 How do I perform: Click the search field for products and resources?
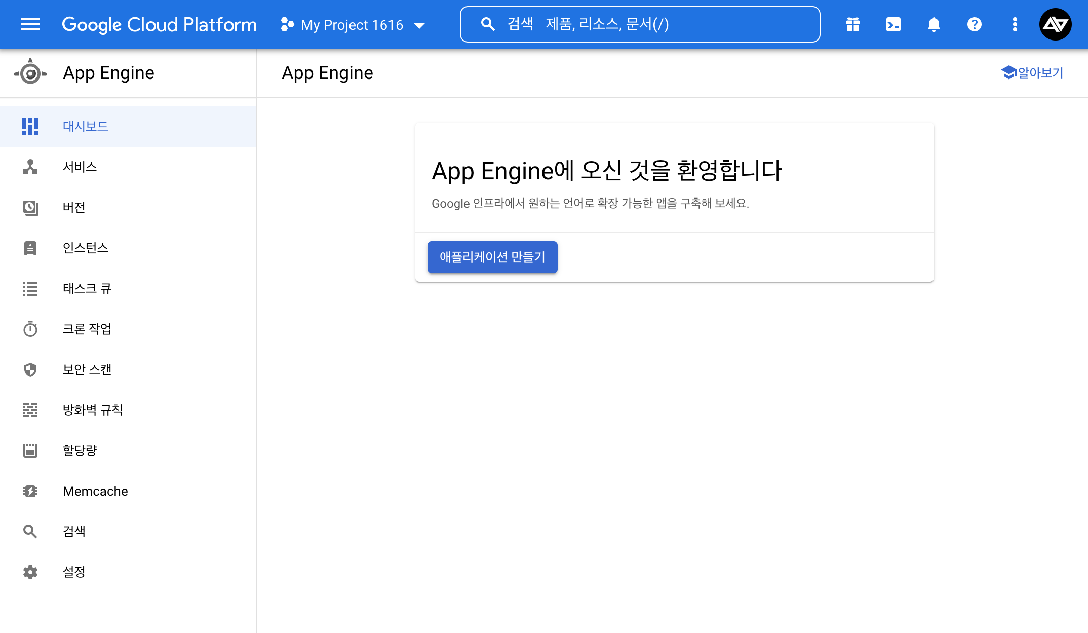point(640,24)
